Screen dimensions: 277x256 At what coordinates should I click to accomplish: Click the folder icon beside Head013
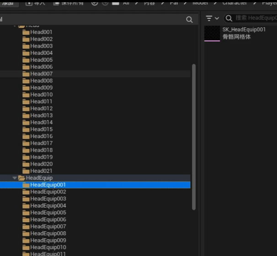[x=26, y=116]
